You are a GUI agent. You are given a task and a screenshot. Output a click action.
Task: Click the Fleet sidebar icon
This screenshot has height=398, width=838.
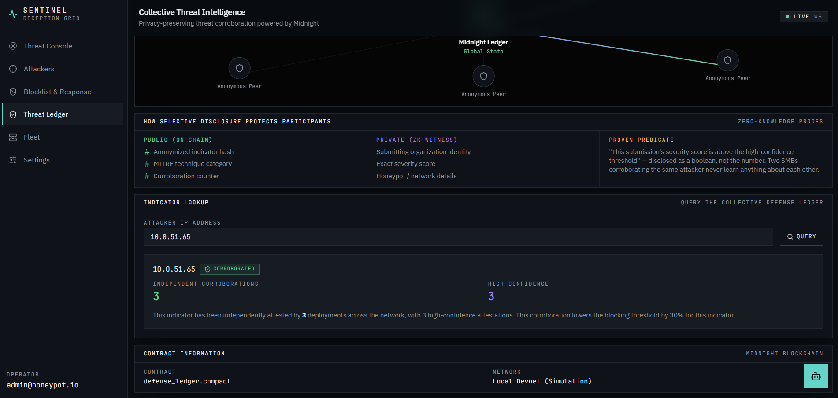[13, 137]
